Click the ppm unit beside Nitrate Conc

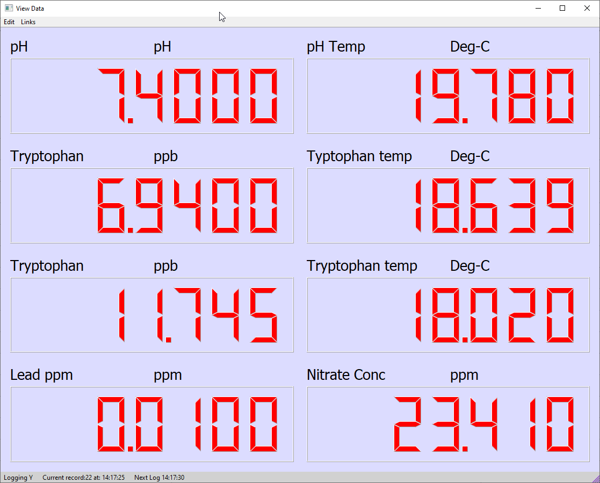tap(464, 375)
